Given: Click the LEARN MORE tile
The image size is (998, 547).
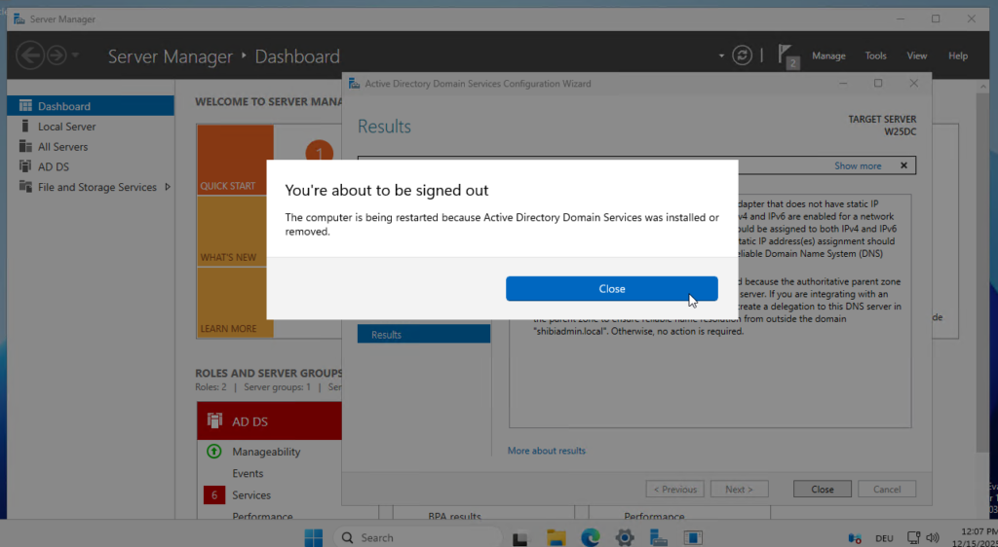Looking at the screenshot, I should pos(235,303).
